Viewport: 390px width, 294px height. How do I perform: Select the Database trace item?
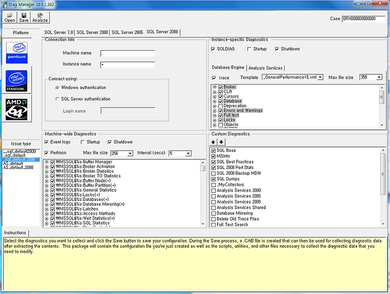tap(232, 101)
